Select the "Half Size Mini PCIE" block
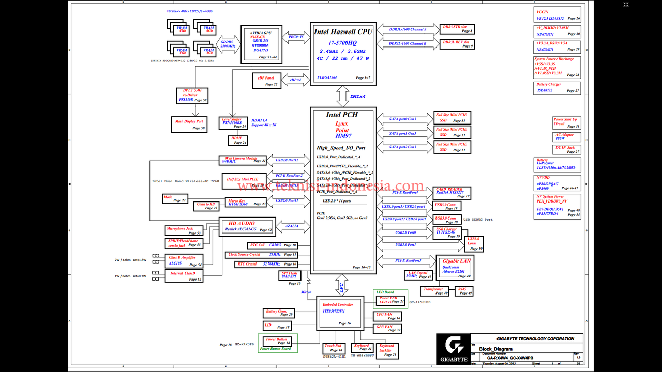The width and height of the screenshot is (662, 372). pyautogui.click(x=245, y=181)
